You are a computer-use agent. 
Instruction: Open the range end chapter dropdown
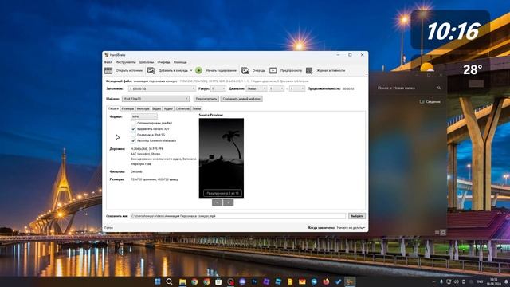pyautogui.click(x=297, y=88)
